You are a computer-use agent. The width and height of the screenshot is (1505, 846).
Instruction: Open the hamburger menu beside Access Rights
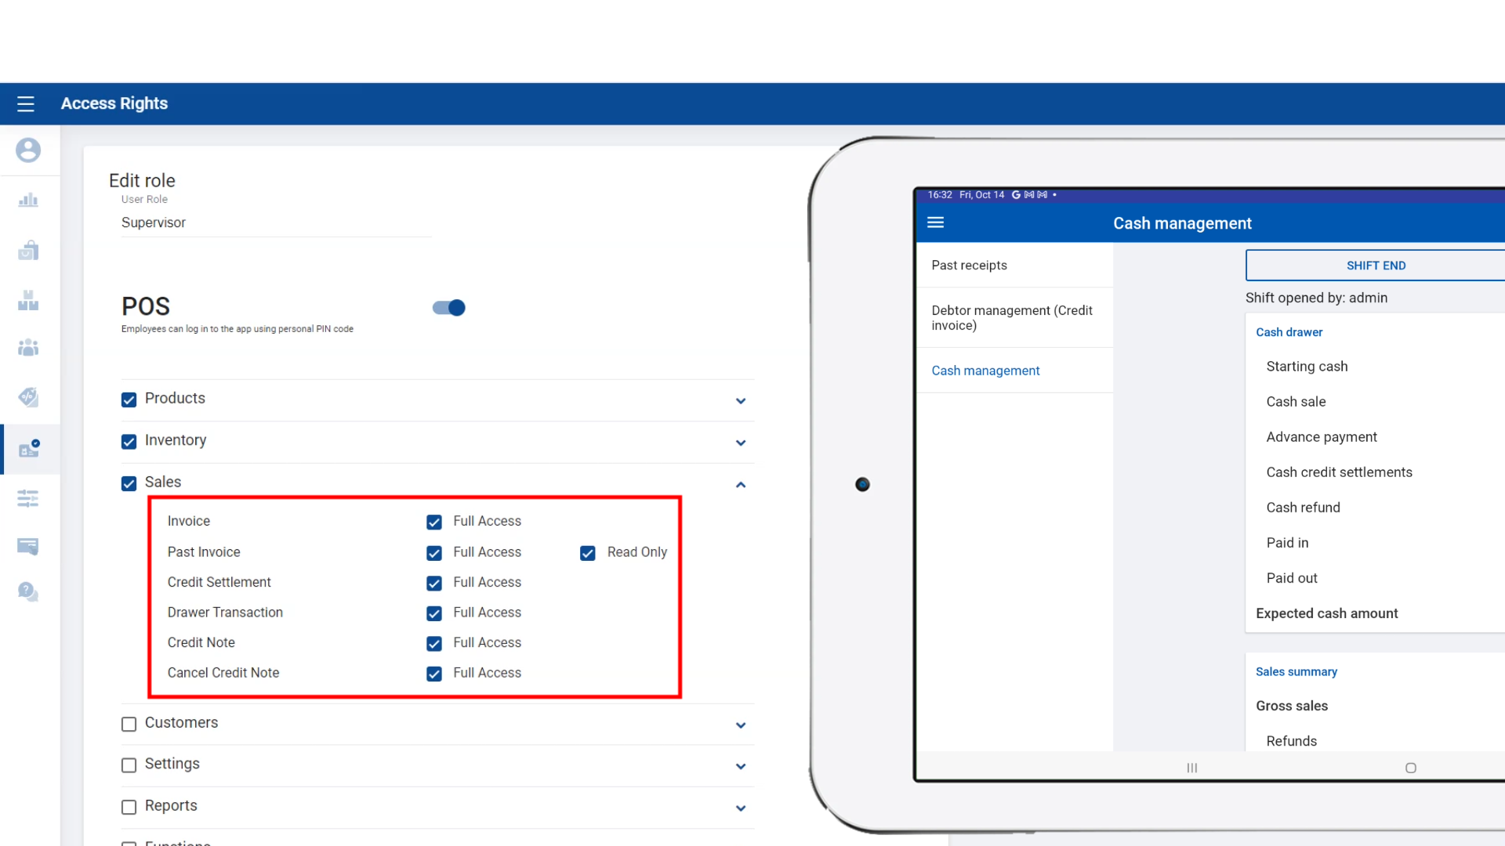click(26, 103)
